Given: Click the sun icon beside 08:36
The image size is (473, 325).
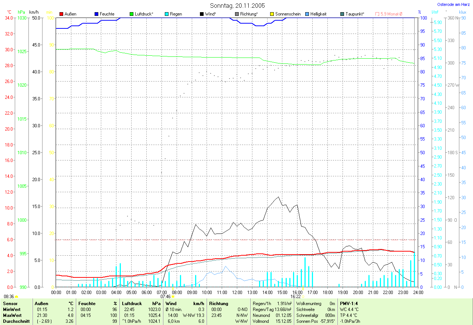Looking at the screenshot, I should pos(17,297).
